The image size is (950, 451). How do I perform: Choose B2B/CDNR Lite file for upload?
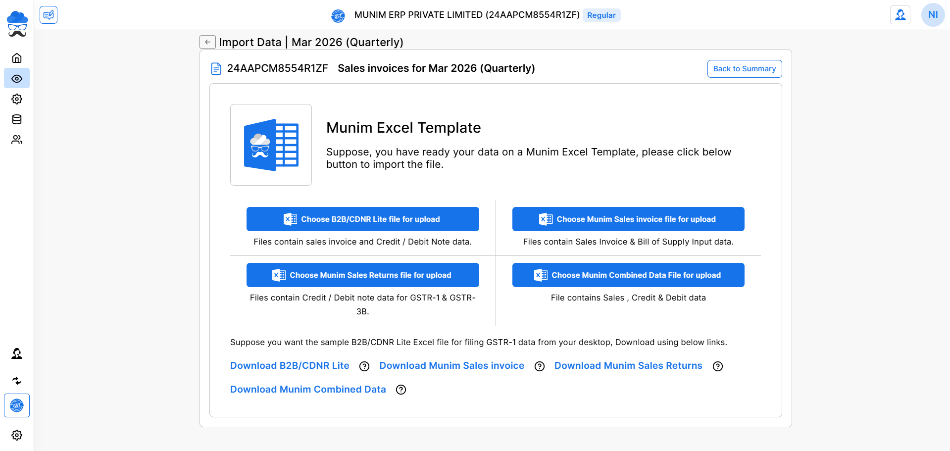pyautogui.click(x=362, y=219)
